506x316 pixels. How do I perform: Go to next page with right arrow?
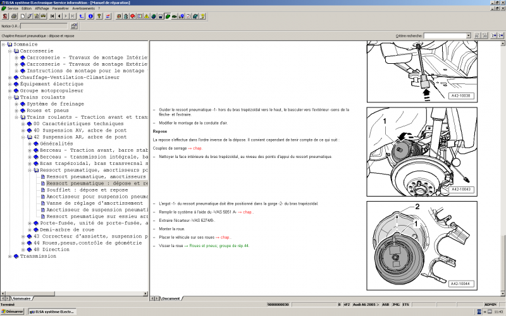pos(66,16)
